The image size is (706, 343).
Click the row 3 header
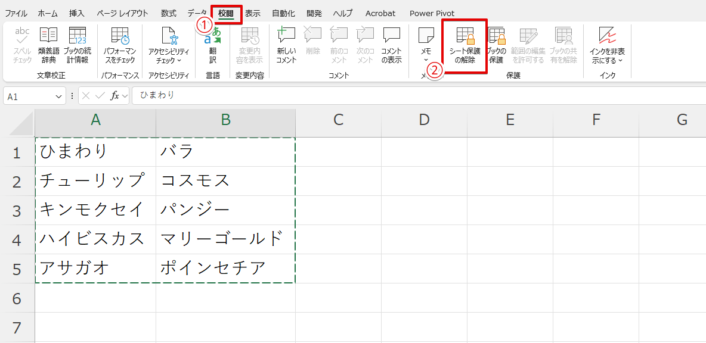(x=17, y=211)
